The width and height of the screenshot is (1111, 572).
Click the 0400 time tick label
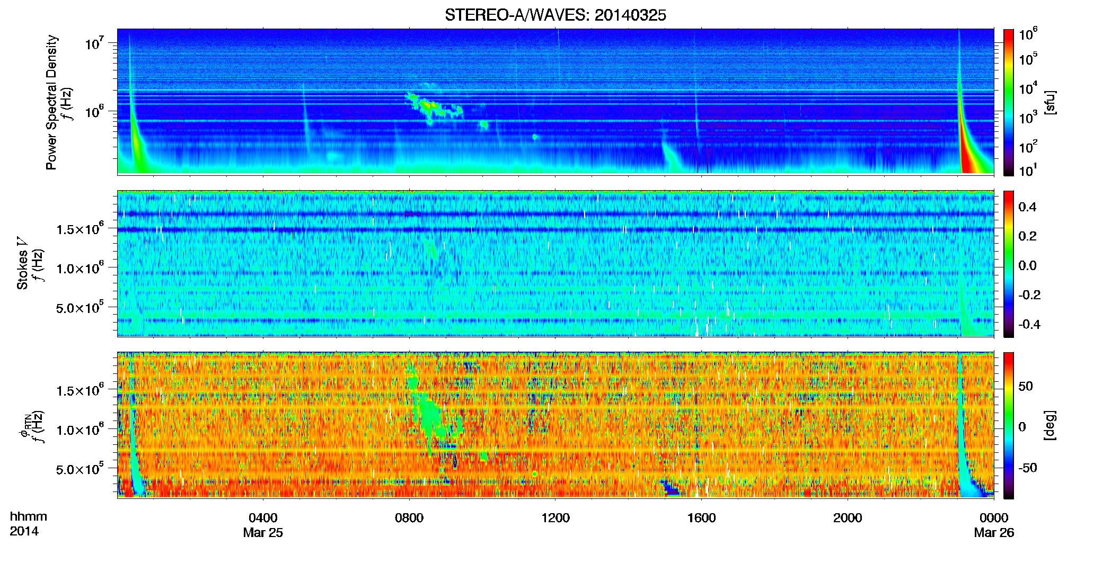pos(263,517)
